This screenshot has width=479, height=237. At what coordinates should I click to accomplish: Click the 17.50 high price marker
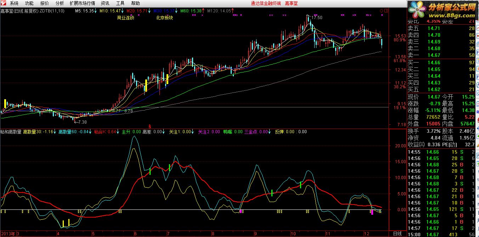[x=317, y=17]
